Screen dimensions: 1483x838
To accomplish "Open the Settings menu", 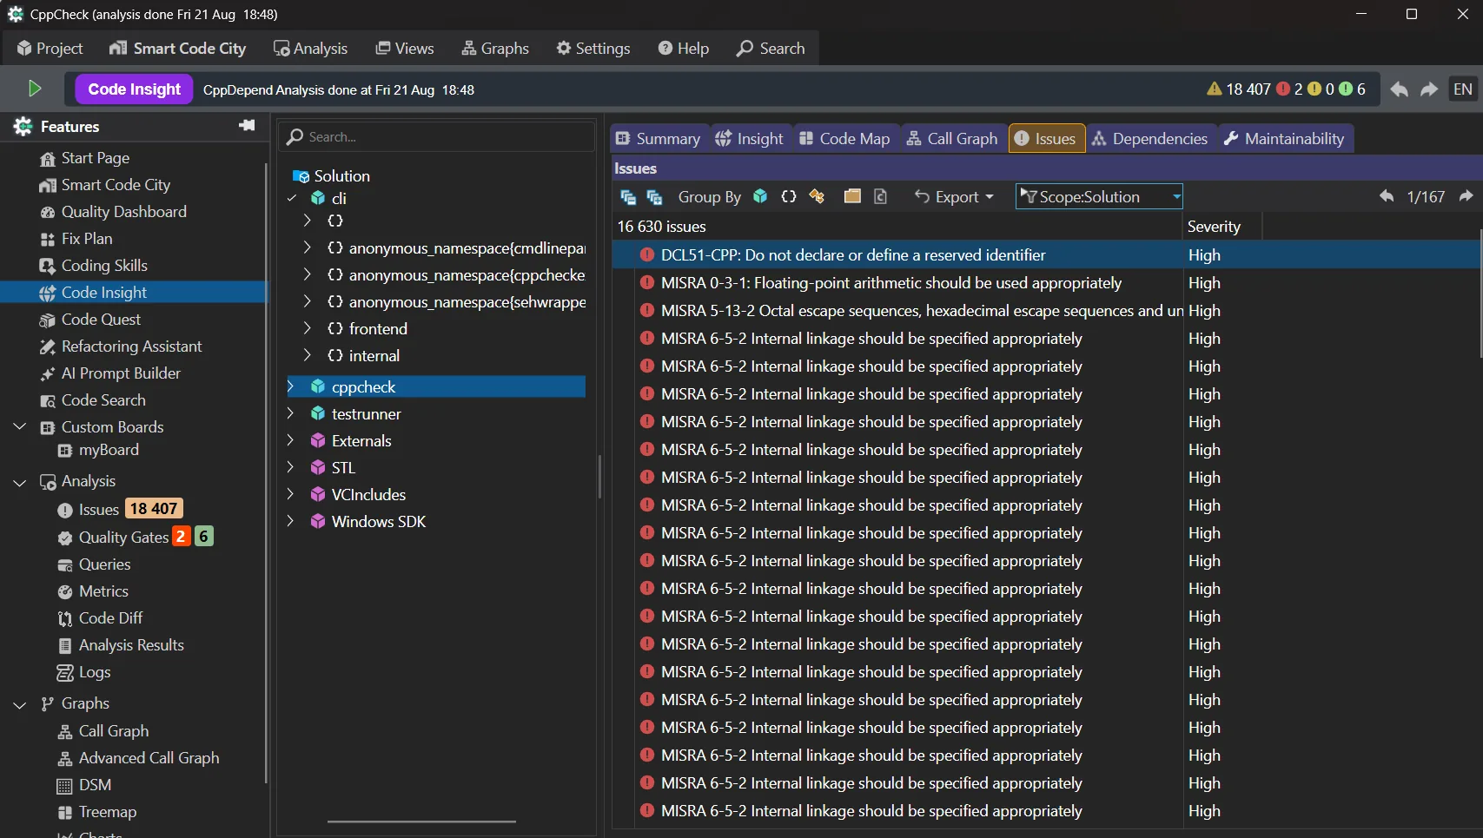I will pyautogui.click(x=593, y=49).
